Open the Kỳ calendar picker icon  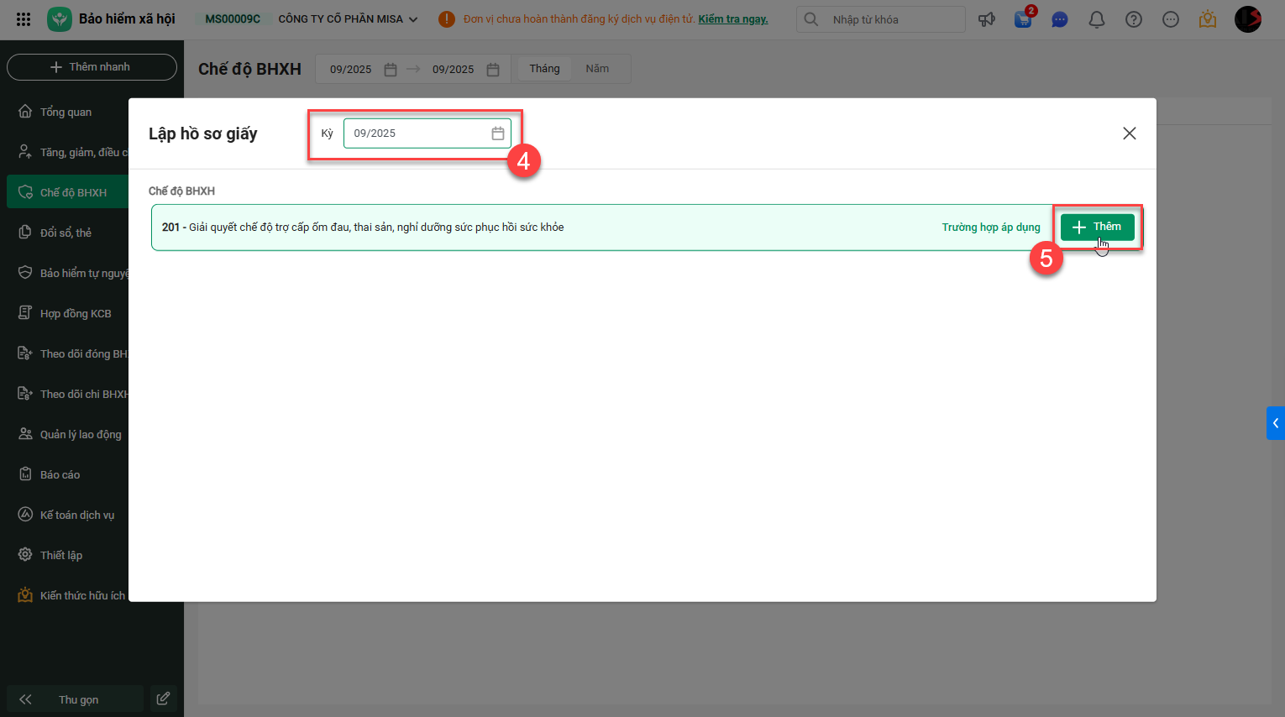point(498,133)
